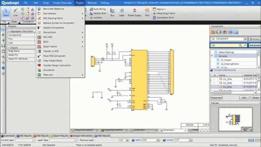Choose Edit Drawing Frame
261x147 pixels.
pyautogui.click(x=61, y=18)
